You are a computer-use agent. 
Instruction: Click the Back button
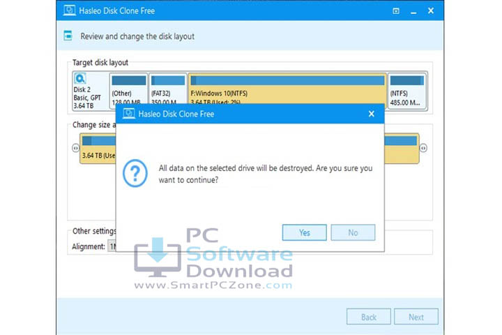[x=369, y=317]
